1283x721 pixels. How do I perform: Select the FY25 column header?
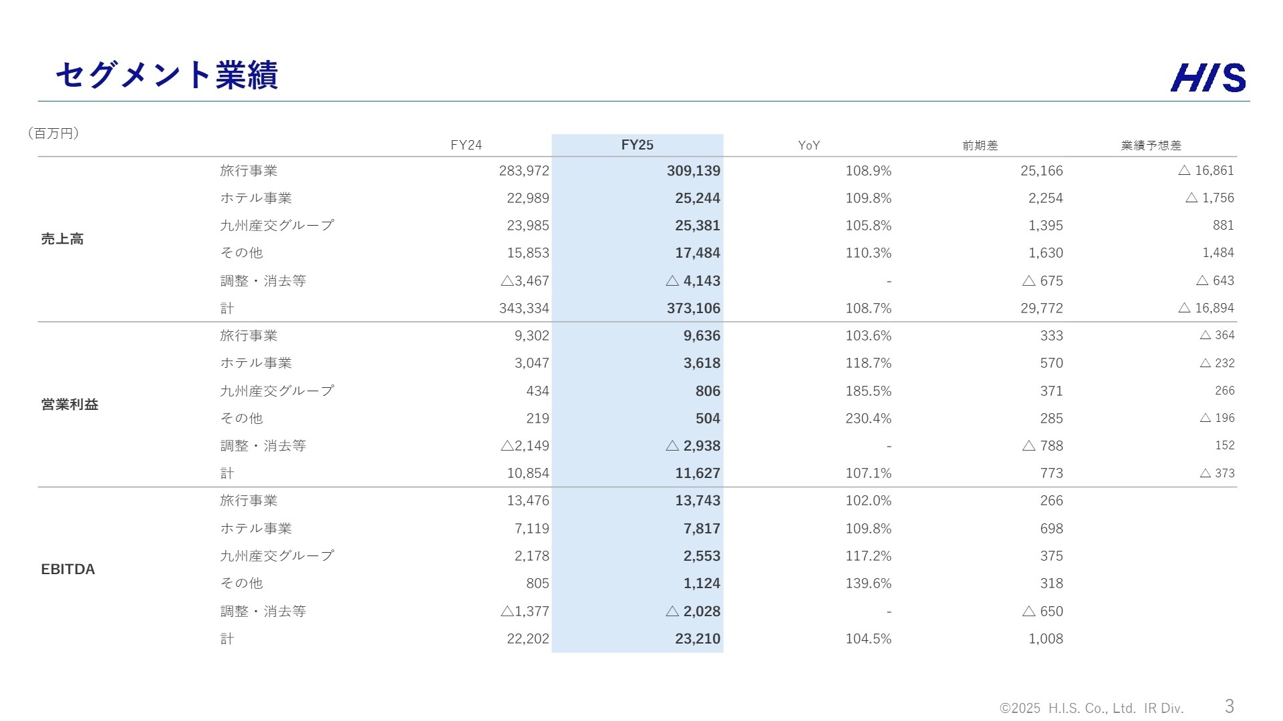[637, 145]
